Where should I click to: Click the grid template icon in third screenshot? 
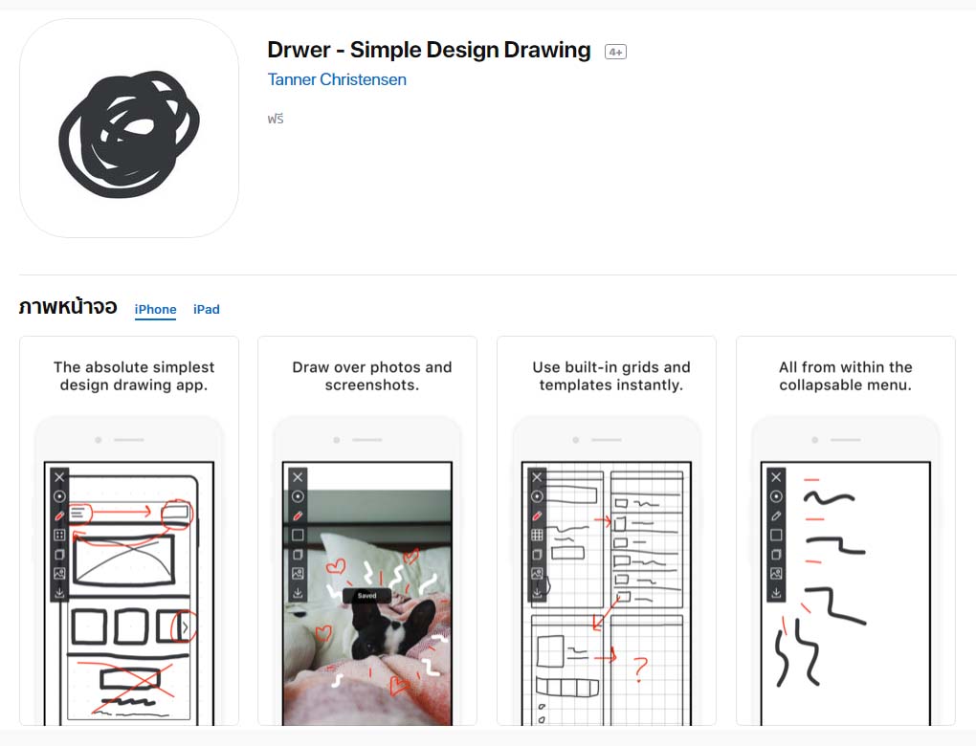click(537, 536)
